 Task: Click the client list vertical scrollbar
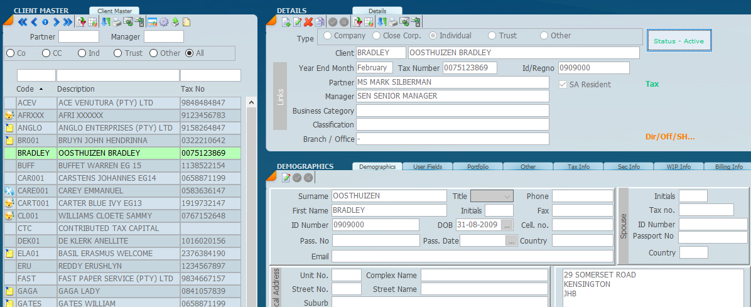[251, 201]
